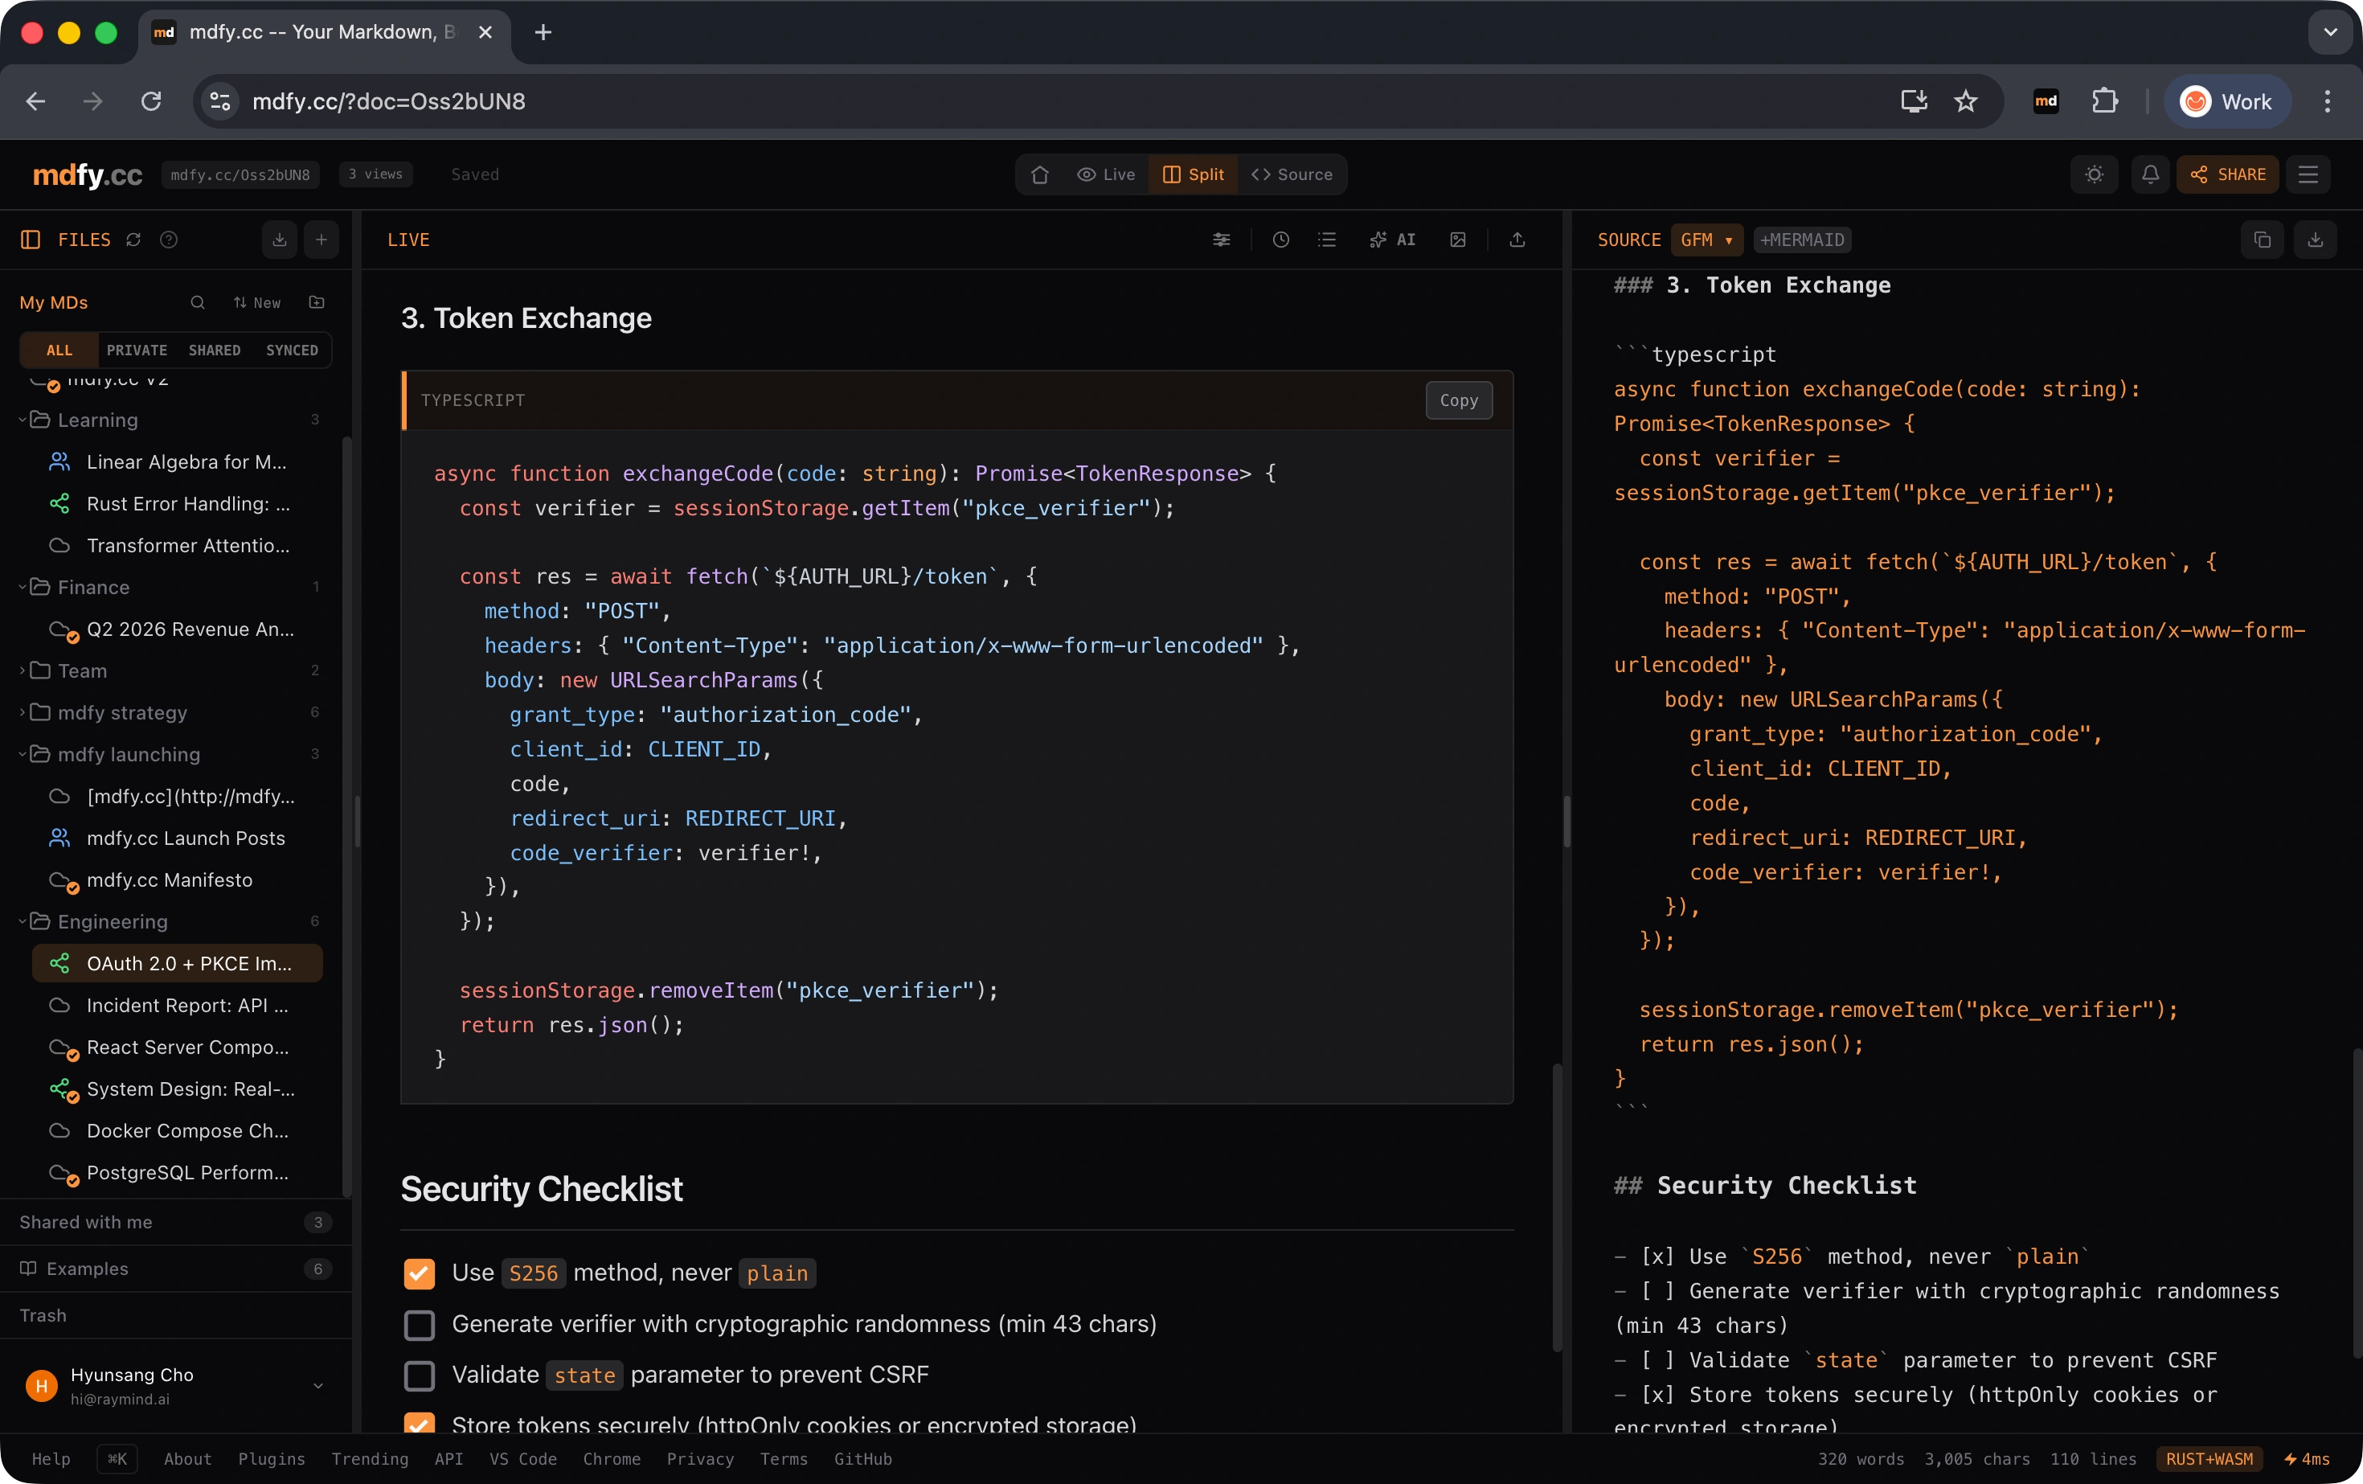Image resolution: width=2363 pixels, height=1484 pixels.
Task: Open notifications bell icon
Action: 2149,174
